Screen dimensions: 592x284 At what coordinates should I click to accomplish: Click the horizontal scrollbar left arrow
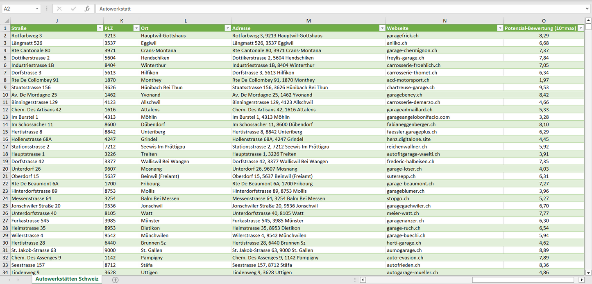pos(363,280)
